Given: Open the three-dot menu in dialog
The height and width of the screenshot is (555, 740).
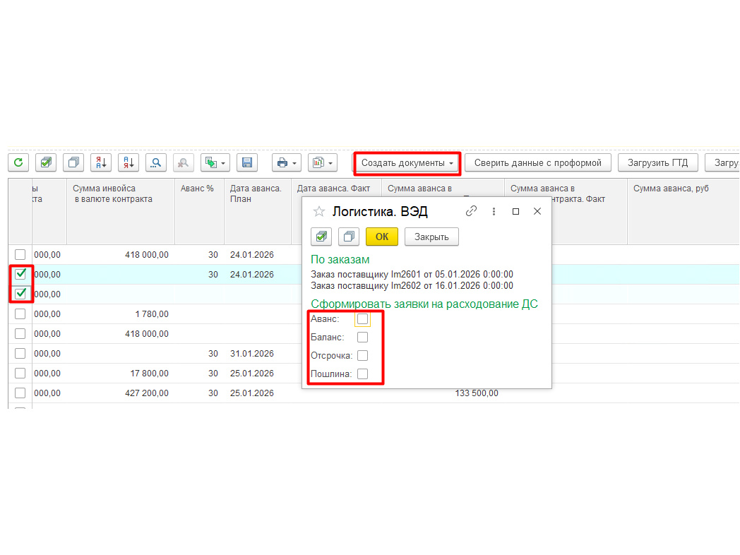Looking at the screenshot, I should [x=494, y=211].
